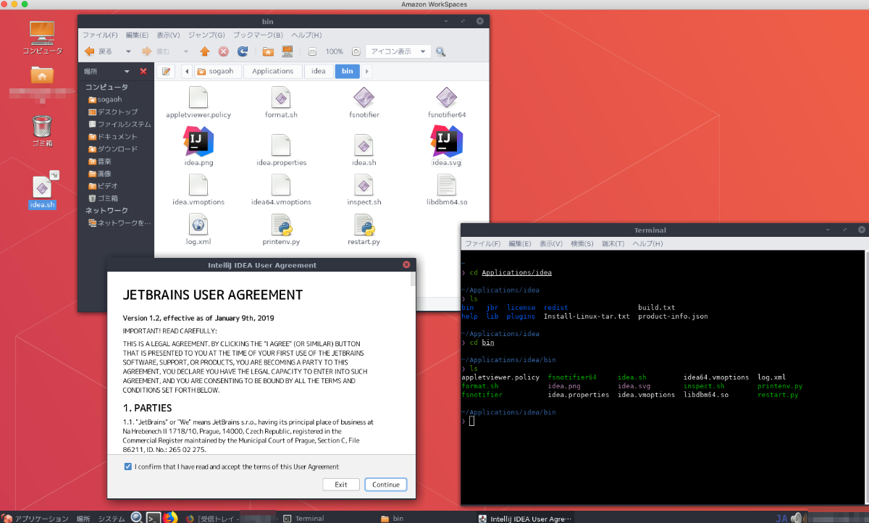Select fsnotifier file icon
Screen dimensions: 869x523
pos(364,97)
